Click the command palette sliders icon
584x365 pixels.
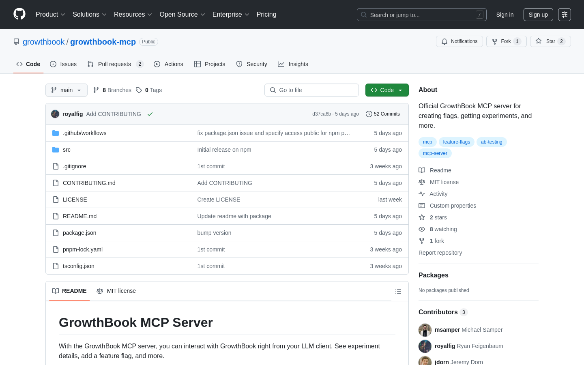tap(565, 15)
